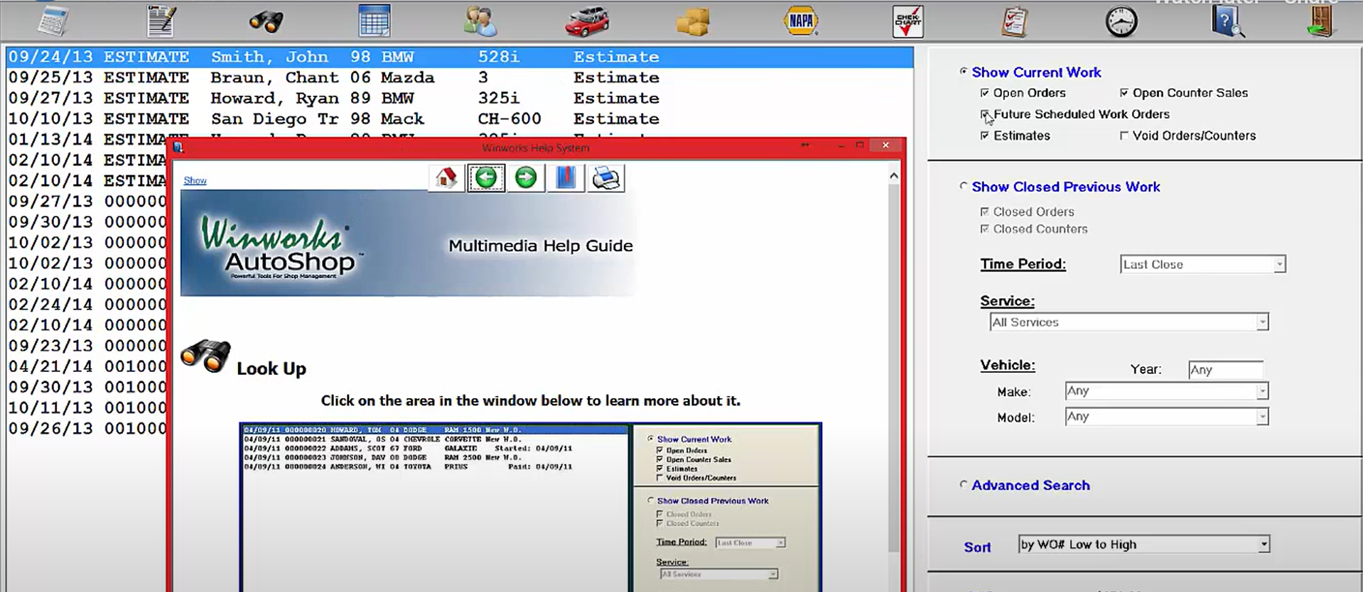Click the Advanced Search label
The image size is (1363, 592).
pyautogui.click(x=1030, y=485)
